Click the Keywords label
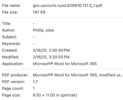 [11, 44]
